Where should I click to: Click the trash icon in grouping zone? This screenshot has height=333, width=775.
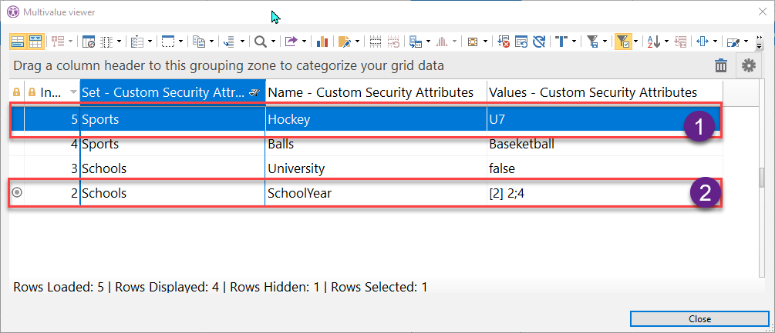pos(721,66)
